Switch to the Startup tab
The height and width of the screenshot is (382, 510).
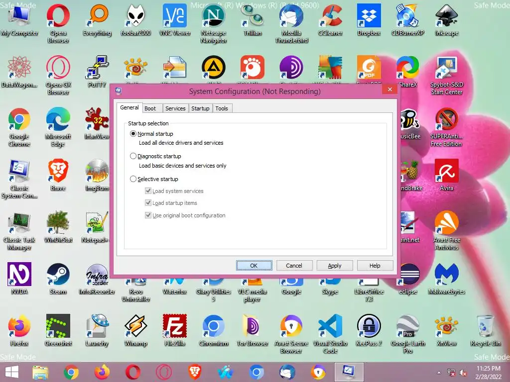[x=200, y=108]
